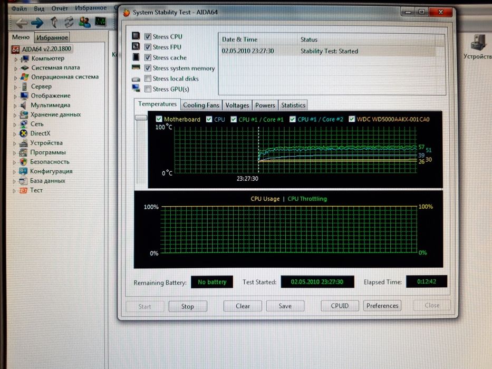Viewport: 492px width, 369px height.
Task: Uncheck Stress FPU
Action: [x=148, y=47]
